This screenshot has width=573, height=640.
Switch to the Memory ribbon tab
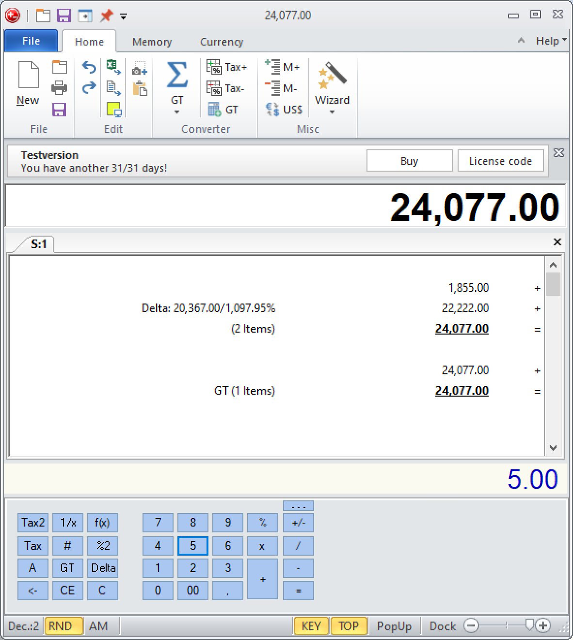click(x=152, y=42)
